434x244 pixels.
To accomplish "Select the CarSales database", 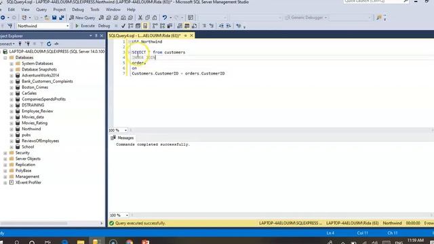I will 29,94.
